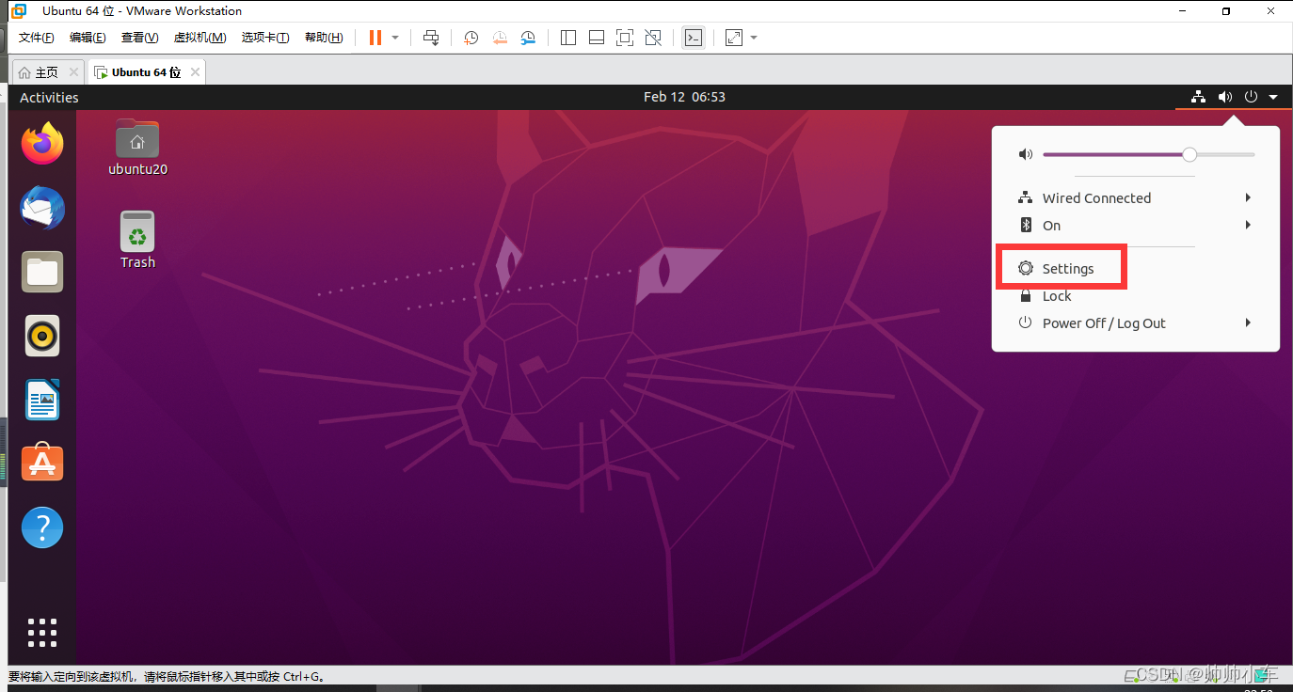
Task: Select the ubuntu20 home folder on desktop
Action: click(x=137, y=148)
